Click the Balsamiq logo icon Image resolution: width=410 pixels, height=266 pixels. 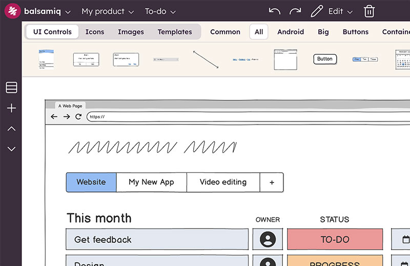12,11
